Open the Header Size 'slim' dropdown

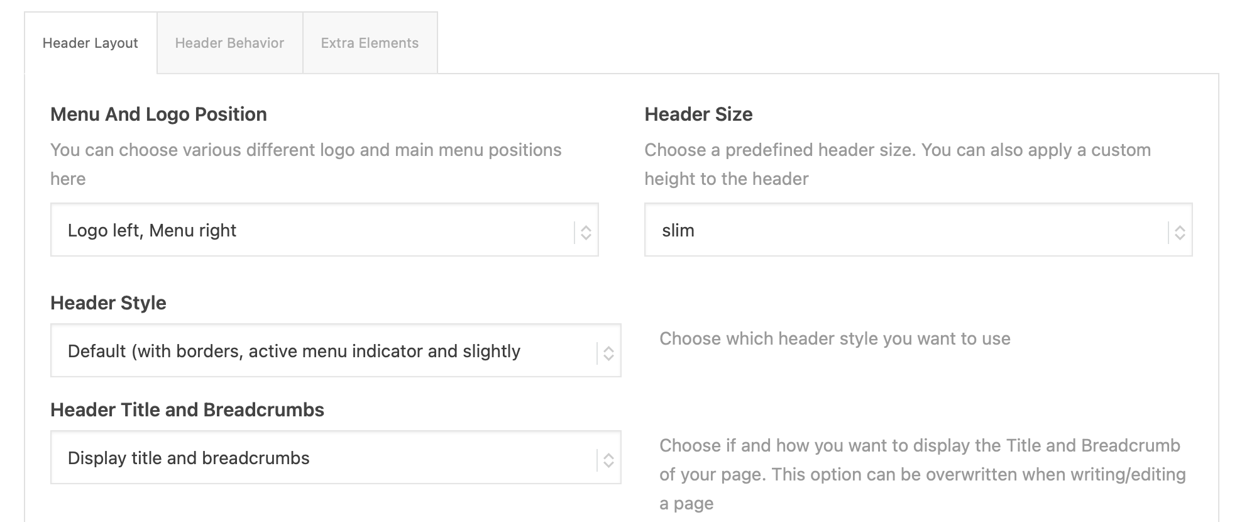pyautogui.click(x=905, y=230)
